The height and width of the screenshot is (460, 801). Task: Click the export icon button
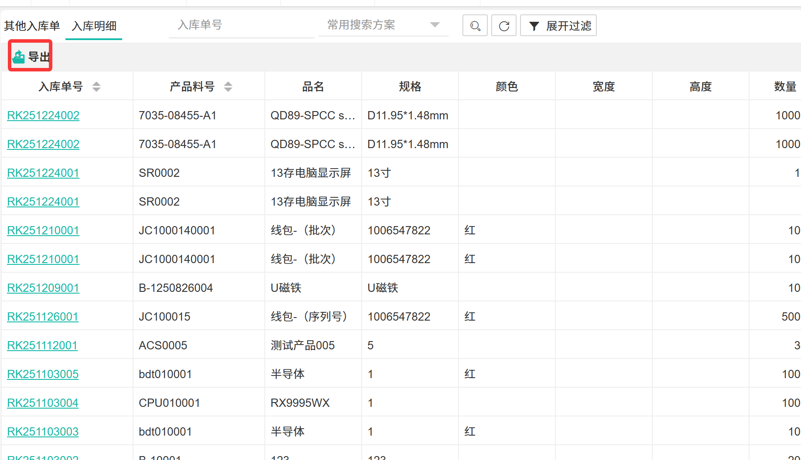click(x=19, y=57)
